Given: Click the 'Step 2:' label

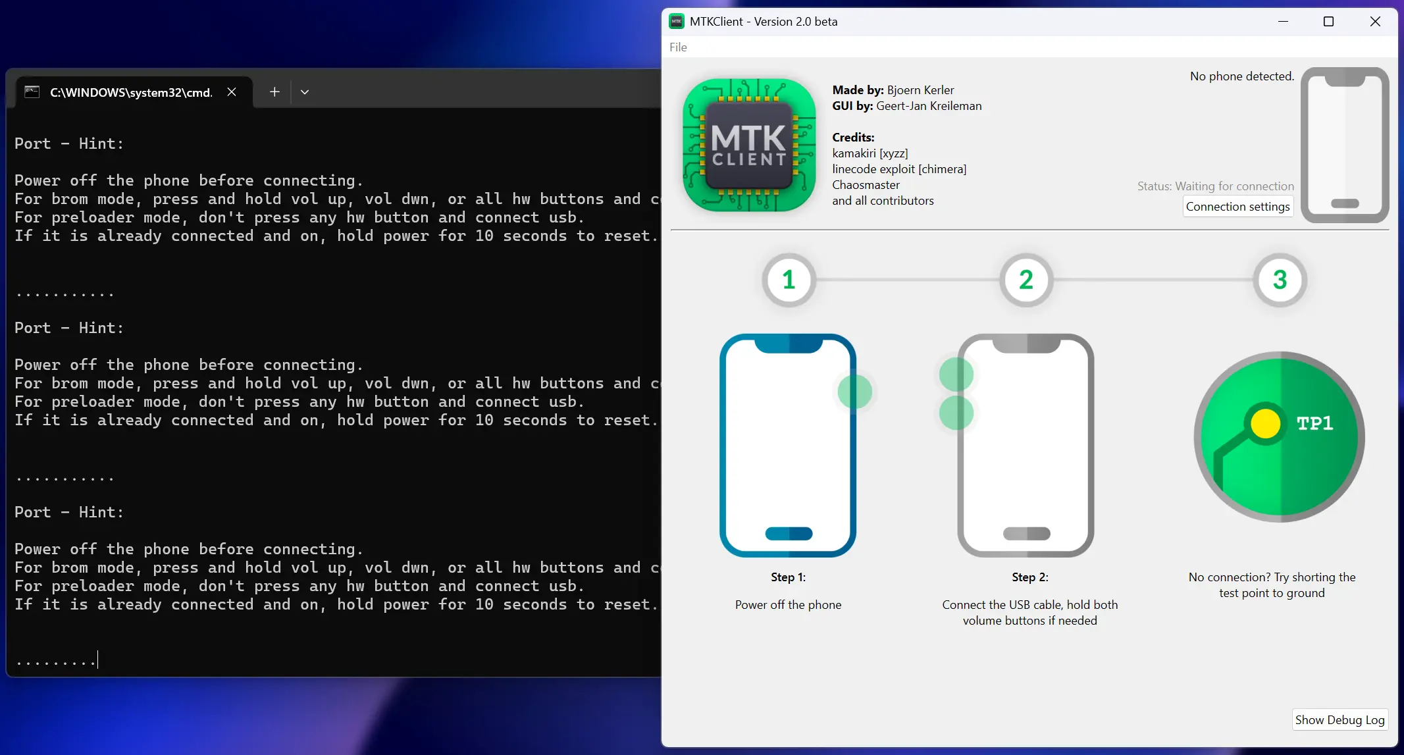Looking at the screenshot, I should click(1030, 577).
